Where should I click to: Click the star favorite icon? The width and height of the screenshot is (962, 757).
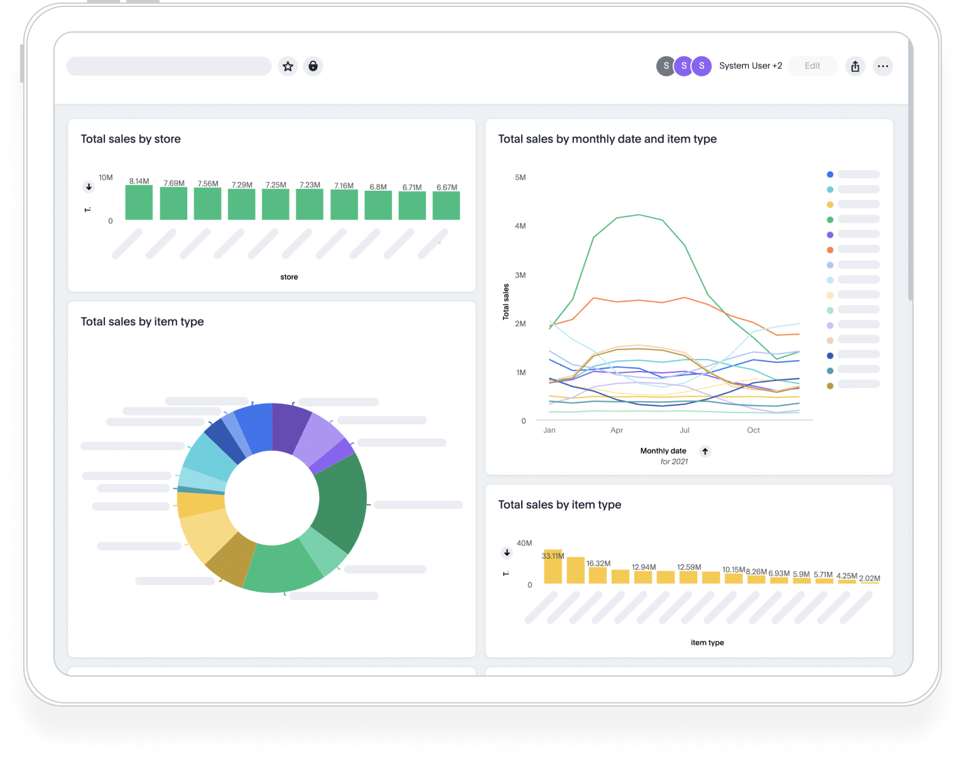[x=288, y=66]
